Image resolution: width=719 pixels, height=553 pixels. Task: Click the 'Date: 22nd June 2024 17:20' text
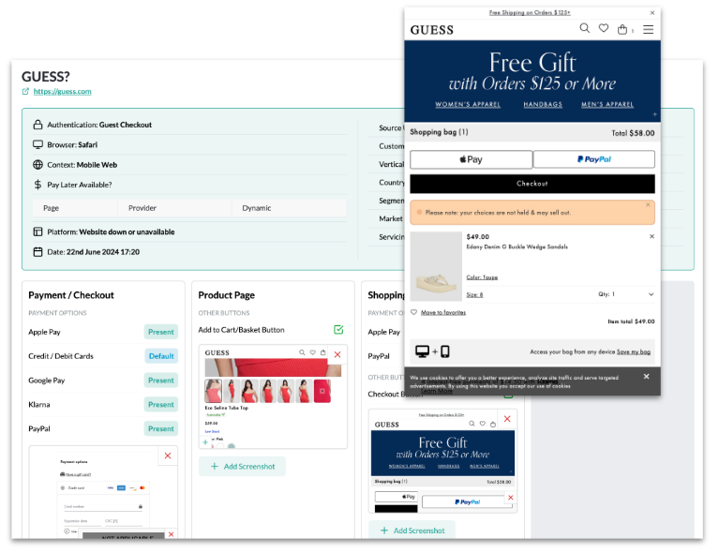94,252
